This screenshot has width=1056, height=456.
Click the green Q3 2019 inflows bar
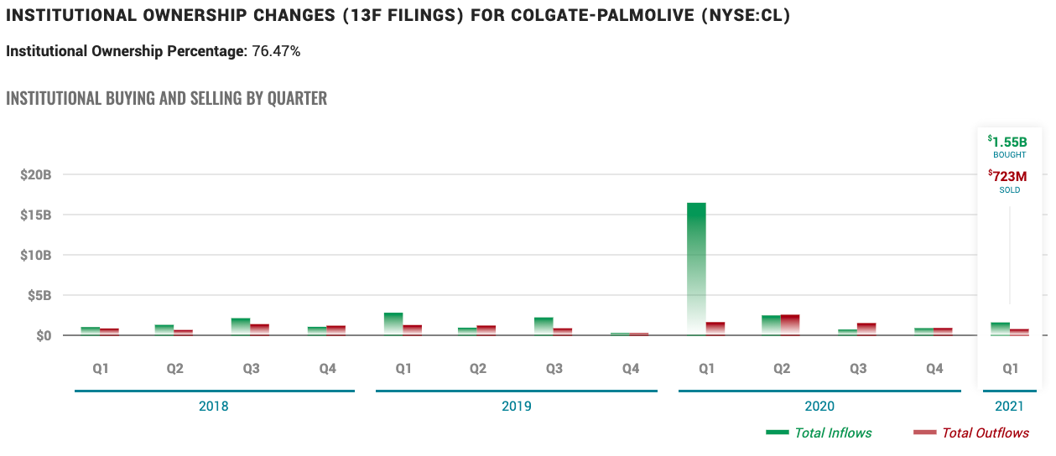[x=544, y=327]
